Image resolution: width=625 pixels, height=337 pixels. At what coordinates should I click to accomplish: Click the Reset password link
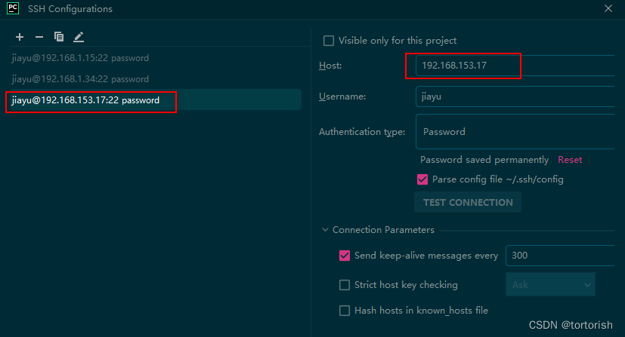point(570,160)
